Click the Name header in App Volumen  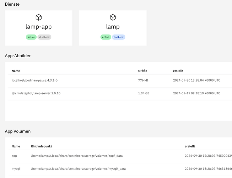(x=16, y=146)
